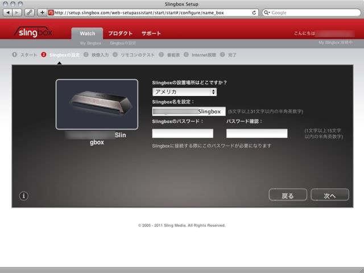Click the Slingboxのパスワード field
Viewport: 364px width, 273px height.
tap(183, 134)
